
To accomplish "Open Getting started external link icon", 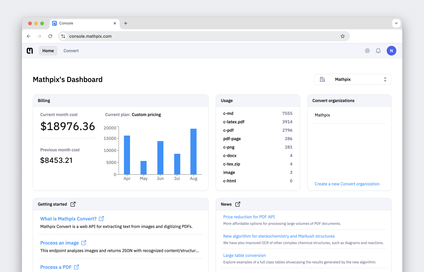I will point(73,204).
